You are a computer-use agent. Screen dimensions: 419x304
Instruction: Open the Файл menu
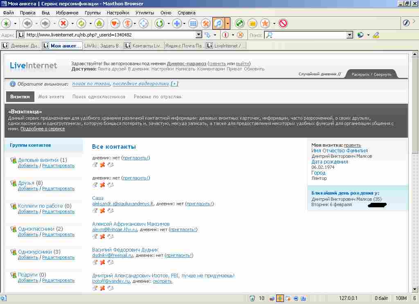point(9,13)
